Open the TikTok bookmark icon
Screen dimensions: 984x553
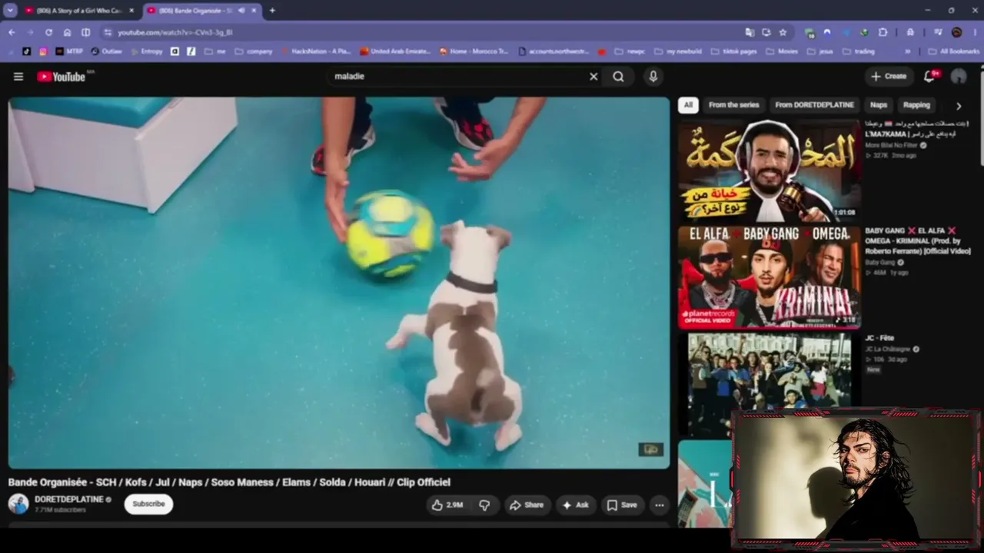coord(27,51)
